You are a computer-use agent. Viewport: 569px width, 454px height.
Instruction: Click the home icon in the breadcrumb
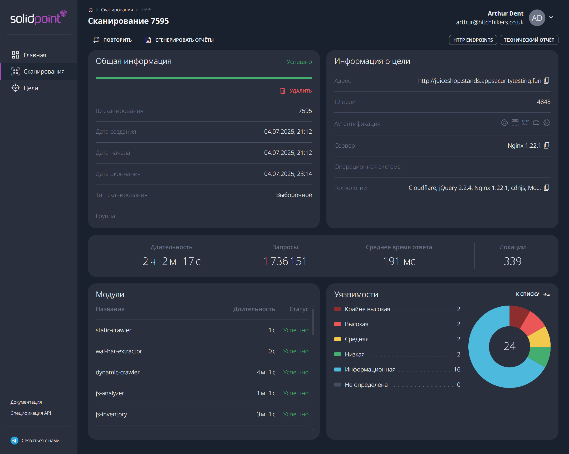[x=91, y=9]
